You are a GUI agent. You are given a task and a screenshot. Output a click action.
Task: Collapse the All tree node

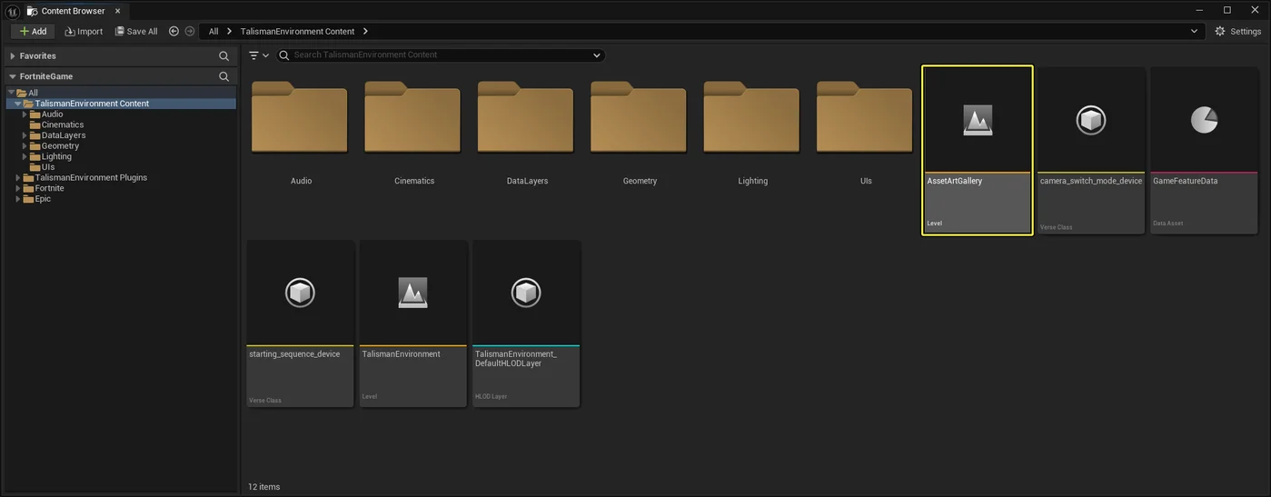coord(11,93)
